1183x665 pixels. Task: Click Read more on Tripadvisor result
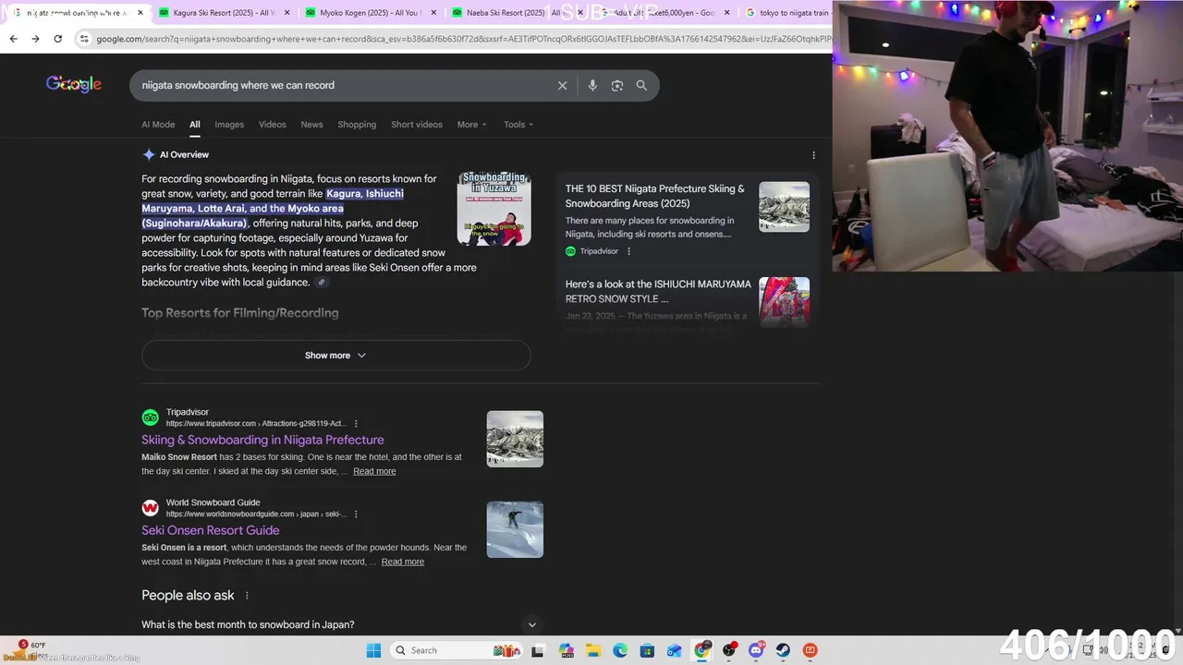[374, 471]
